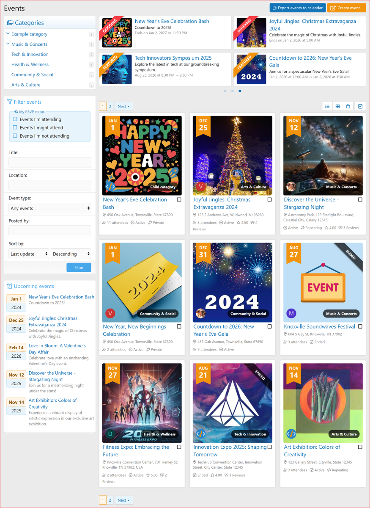Click the select-all checkmark icon in toolbar
The width and height of the screenshot is (370, 508).
(x=360, y=106)
